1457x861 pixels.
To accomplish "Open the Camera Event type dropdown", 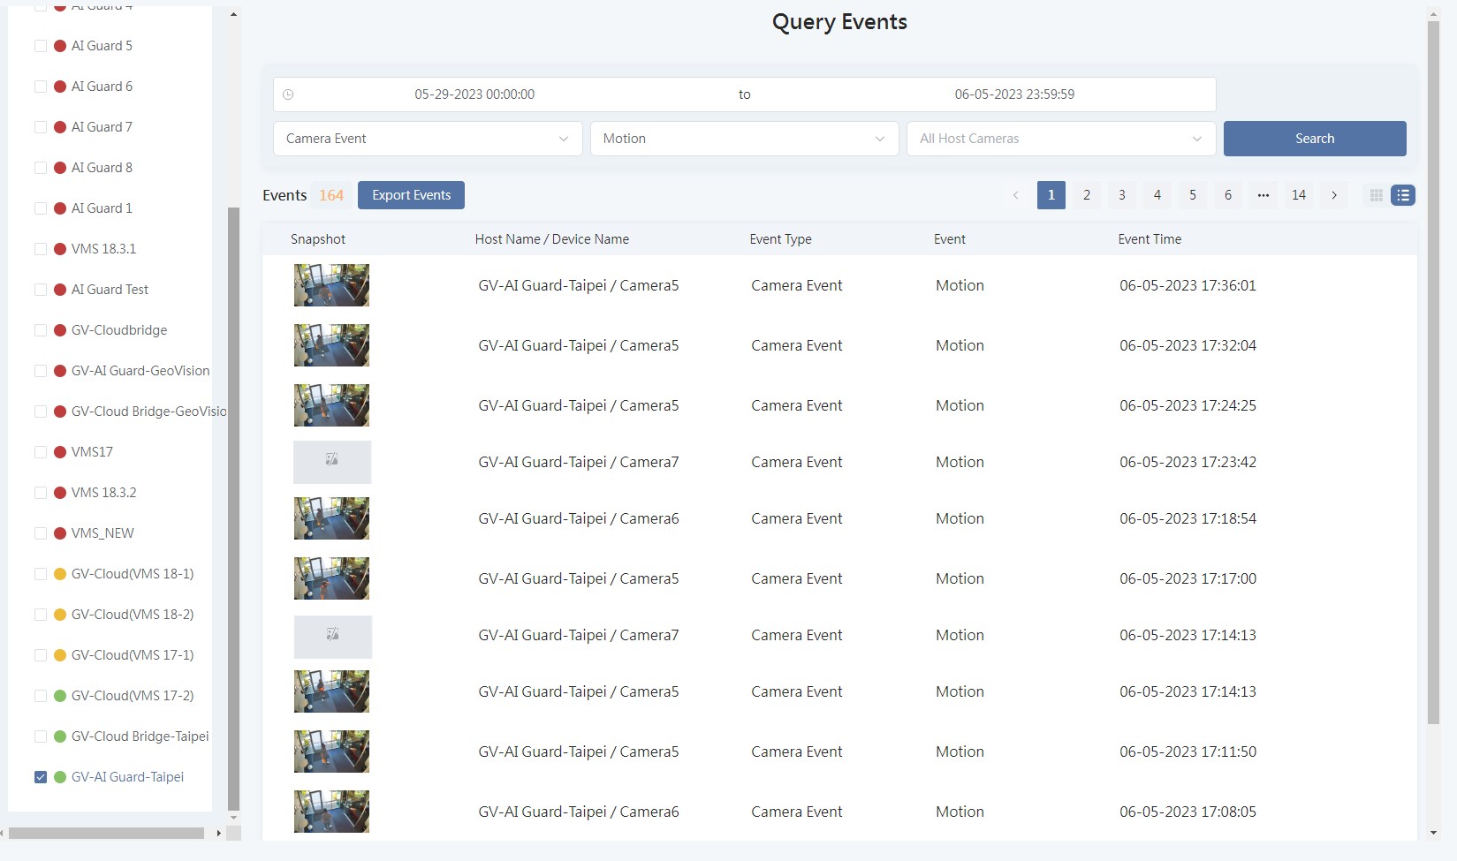I will pyautogui.click(x=428, y=139).
